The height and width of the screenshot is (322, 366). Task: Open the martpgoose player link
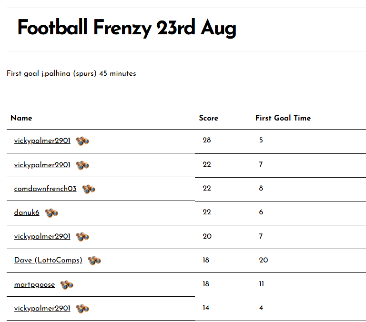coord(34,284)
